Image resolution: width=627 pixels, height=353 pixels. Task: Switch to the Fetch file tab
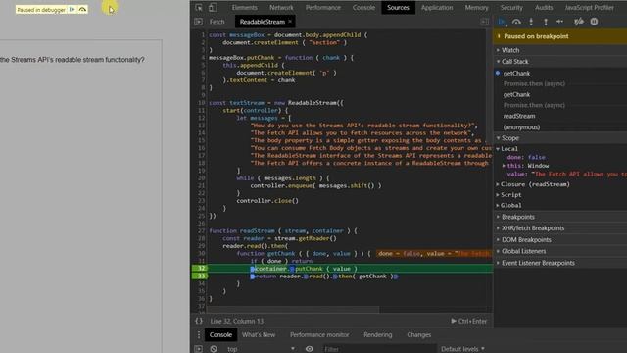[217, 22]
